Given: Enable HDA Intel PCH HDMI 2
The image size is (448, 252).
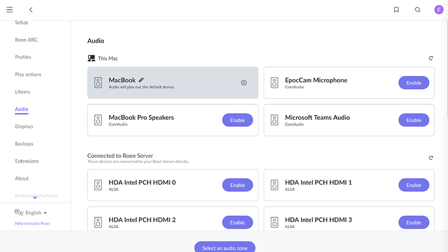Looking at the screenshot, I should point(238,222).
